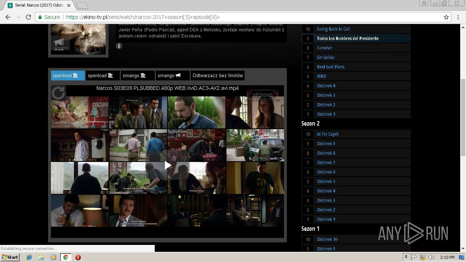Screen dimensions: 466x262
Task: Reload the current page
Action: [x=28, y=17]
